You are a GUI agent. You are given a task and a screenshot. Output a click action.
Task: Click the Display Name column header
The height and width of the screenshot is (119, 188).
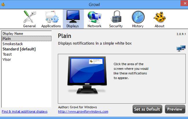tap(27, 34)
